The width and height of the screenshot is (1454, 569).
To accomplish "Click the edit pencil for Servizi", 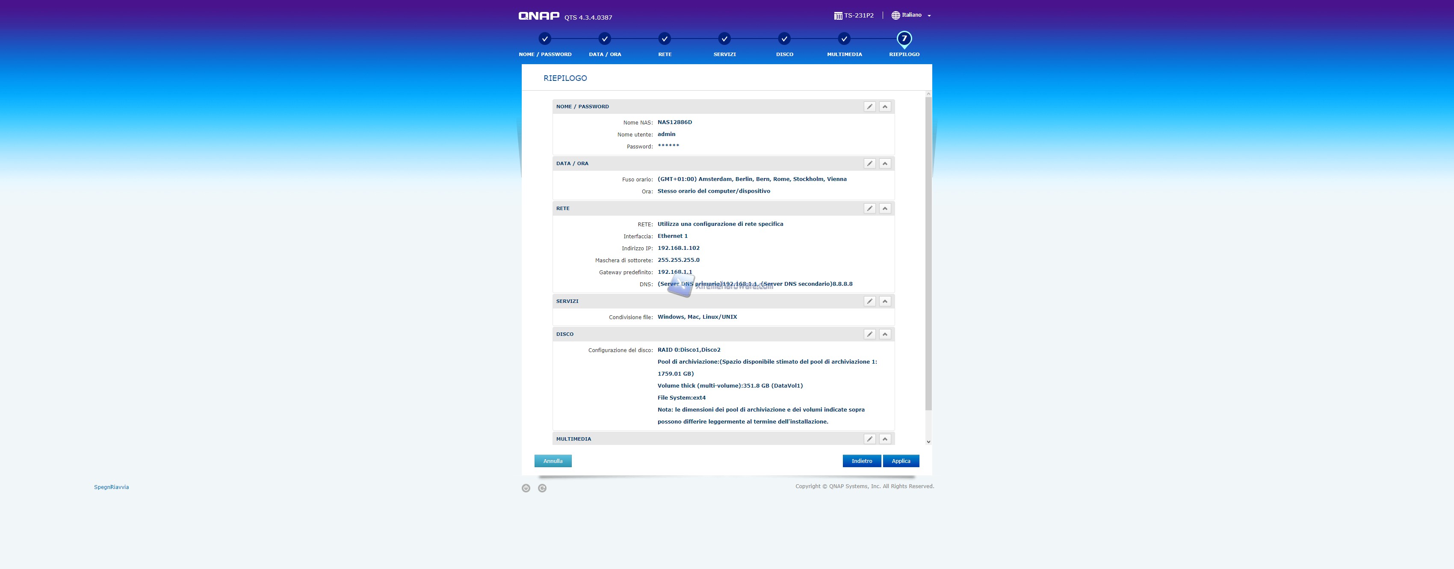I will [x=869, y=302].
